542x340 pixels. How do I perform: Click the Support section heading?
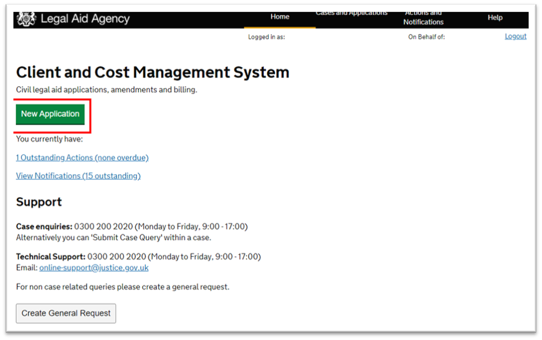pyautogui.click(x=39, y=202)
